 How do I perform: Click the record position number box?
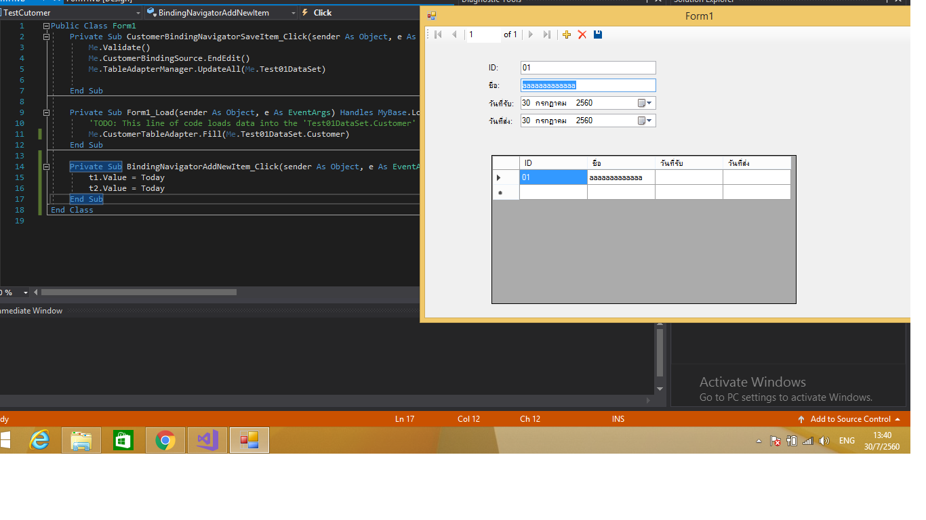pos(483,35)
